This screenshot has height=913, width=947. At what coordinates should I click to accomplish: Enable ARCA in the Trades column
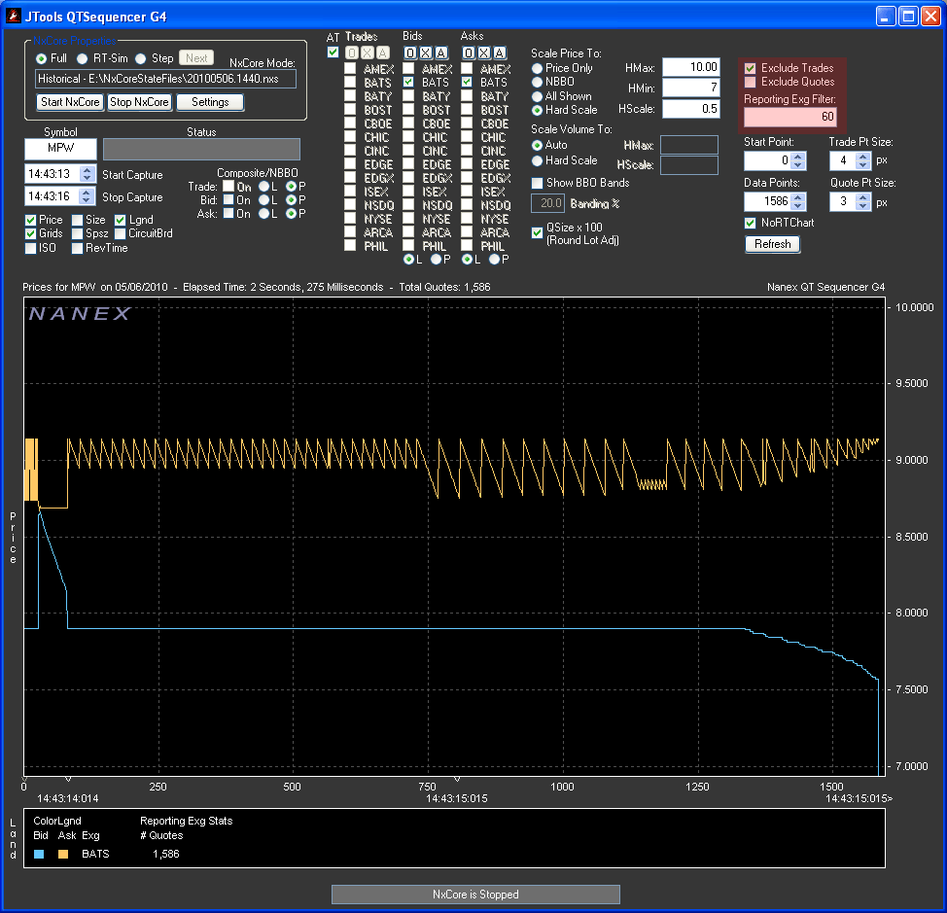click(x=350, y=231)
